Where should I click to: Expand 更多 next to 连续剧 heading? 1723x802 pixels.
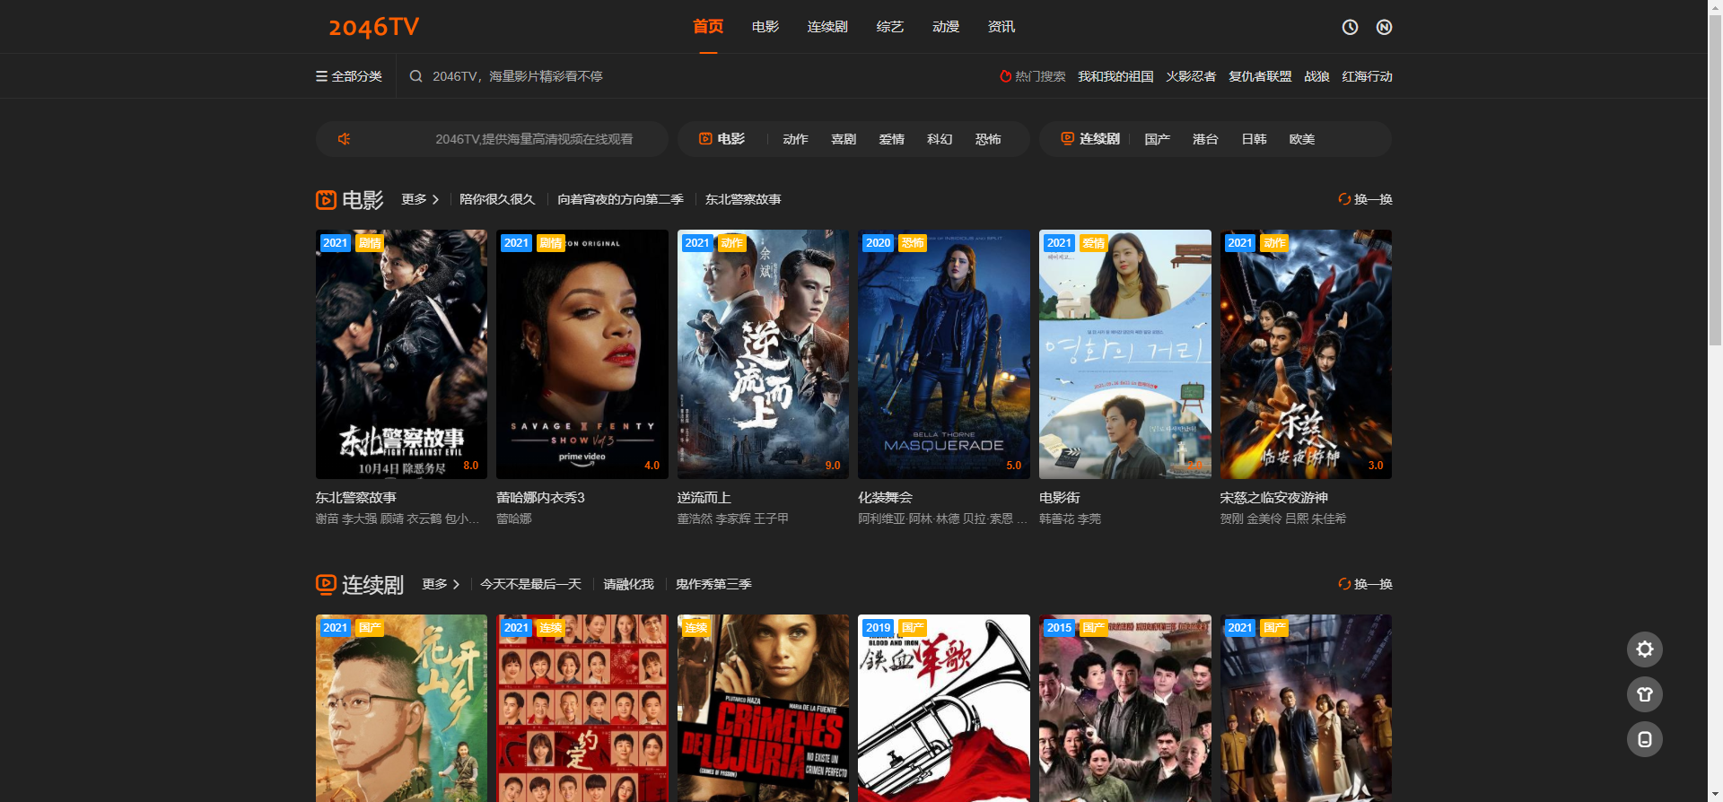pyautogui.click(x=441, y=584)
